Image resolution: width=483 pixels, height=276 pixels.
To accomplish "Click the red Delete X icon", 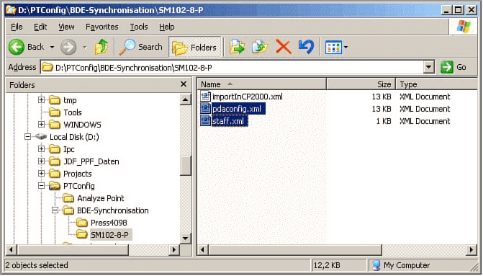I will coord(284,47).
